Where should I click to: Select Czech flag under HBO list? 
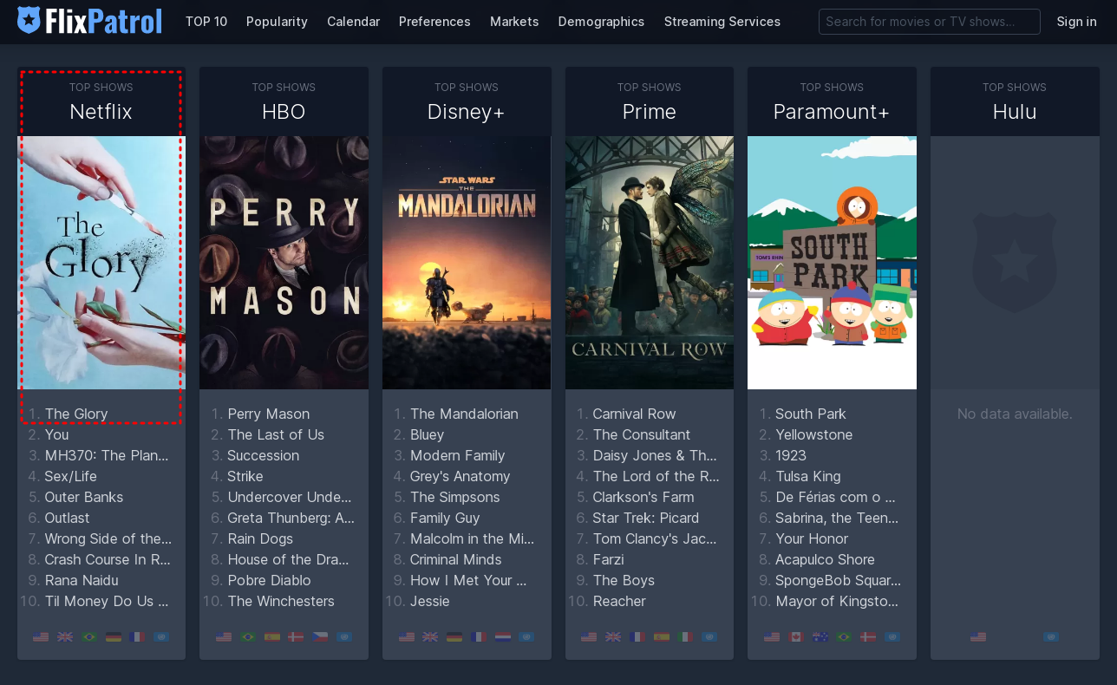point(320,637)
